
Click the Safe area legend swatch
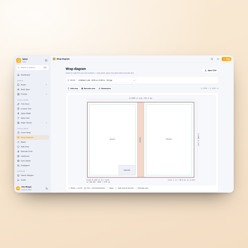pos(116,188)
